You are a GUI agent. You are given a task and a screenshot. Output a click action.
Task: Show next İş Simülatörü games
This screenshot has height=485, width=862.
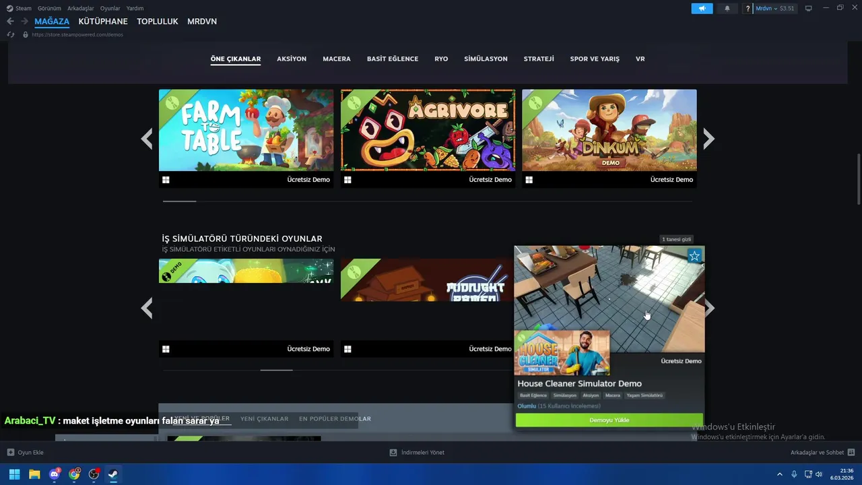pyautogui.click(x=709, y=309)
